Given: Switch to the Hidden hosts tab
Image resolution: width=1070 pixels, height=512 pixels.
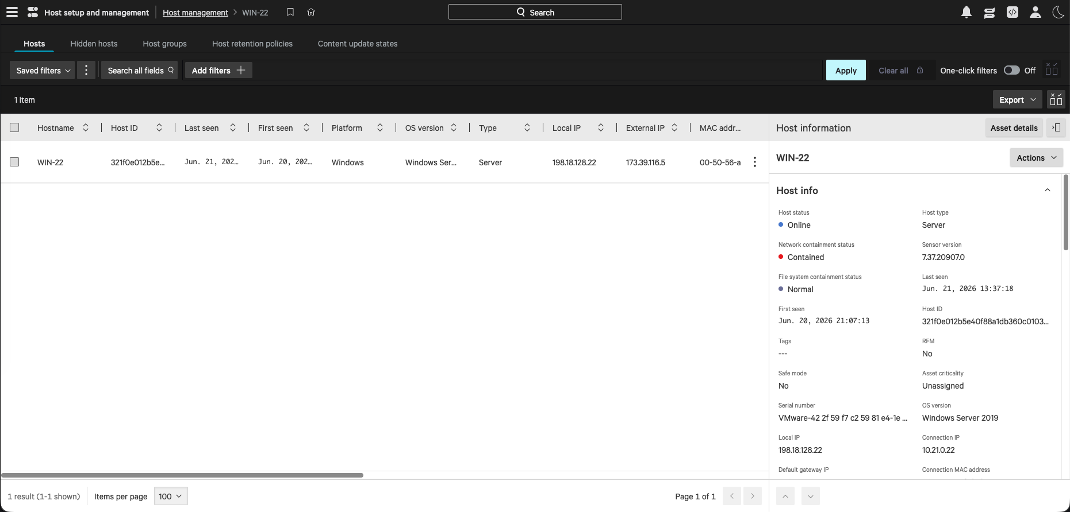Looking at the screenshot, I should pos(94,44).
